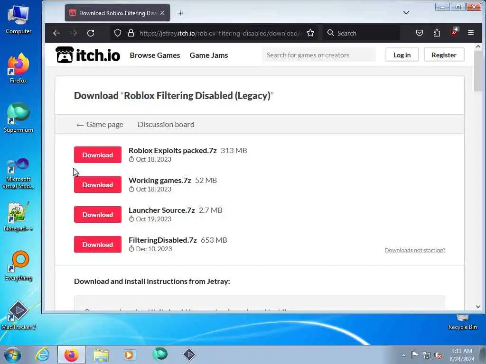Open the Browse Games menu
486x364 pixels.
(x=155, y=55)
